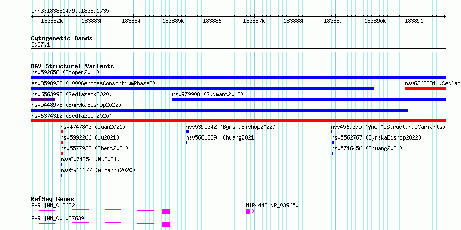Select the long red bar for nsv6374312
This screenshot has width=461, height=230.
point(238,121)
